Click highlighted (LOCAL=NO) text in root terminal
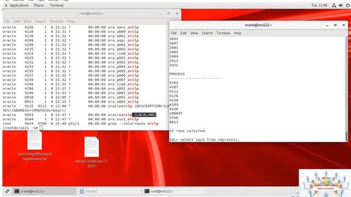The height and width of the screenshot is (197, 351). click(x=144, y=115)
